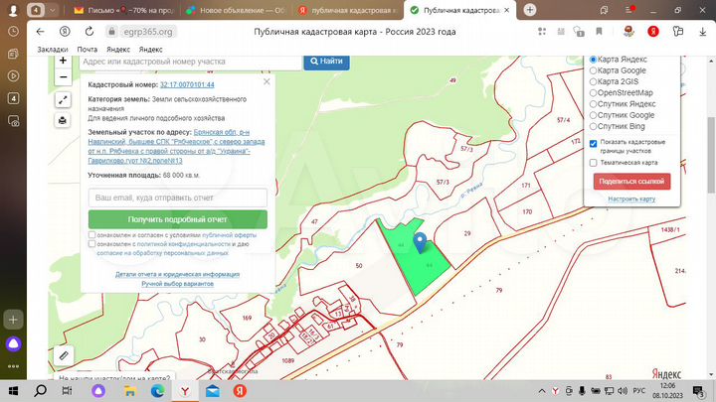Zoom in the map with plus button

coord(63,61)
